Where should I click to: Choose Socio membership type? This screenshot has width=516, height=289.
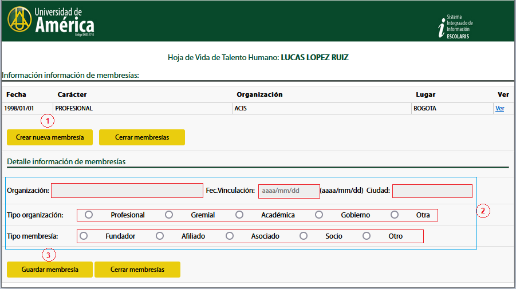coord(304,236)
